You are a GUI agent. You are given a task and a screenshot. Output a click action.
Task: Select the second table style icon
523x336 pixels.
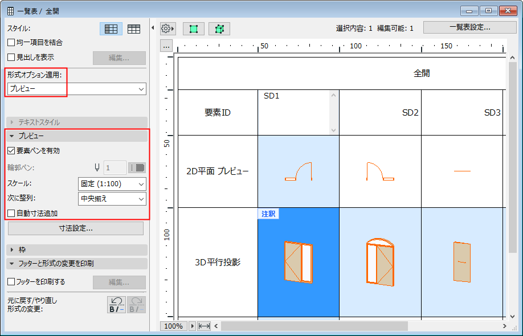[x=134, y=29]
